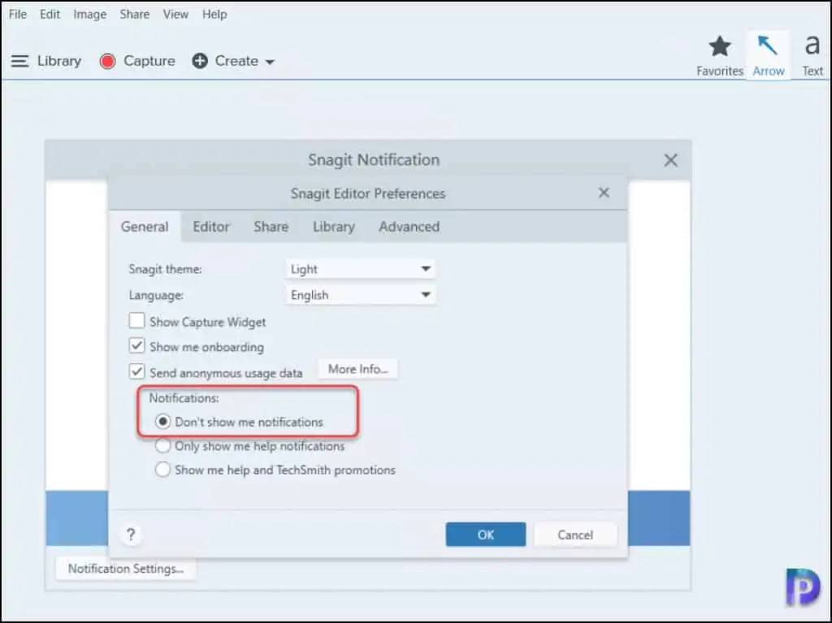832x623 pixels.
Task: Open the Image menu
Action: 89,15
